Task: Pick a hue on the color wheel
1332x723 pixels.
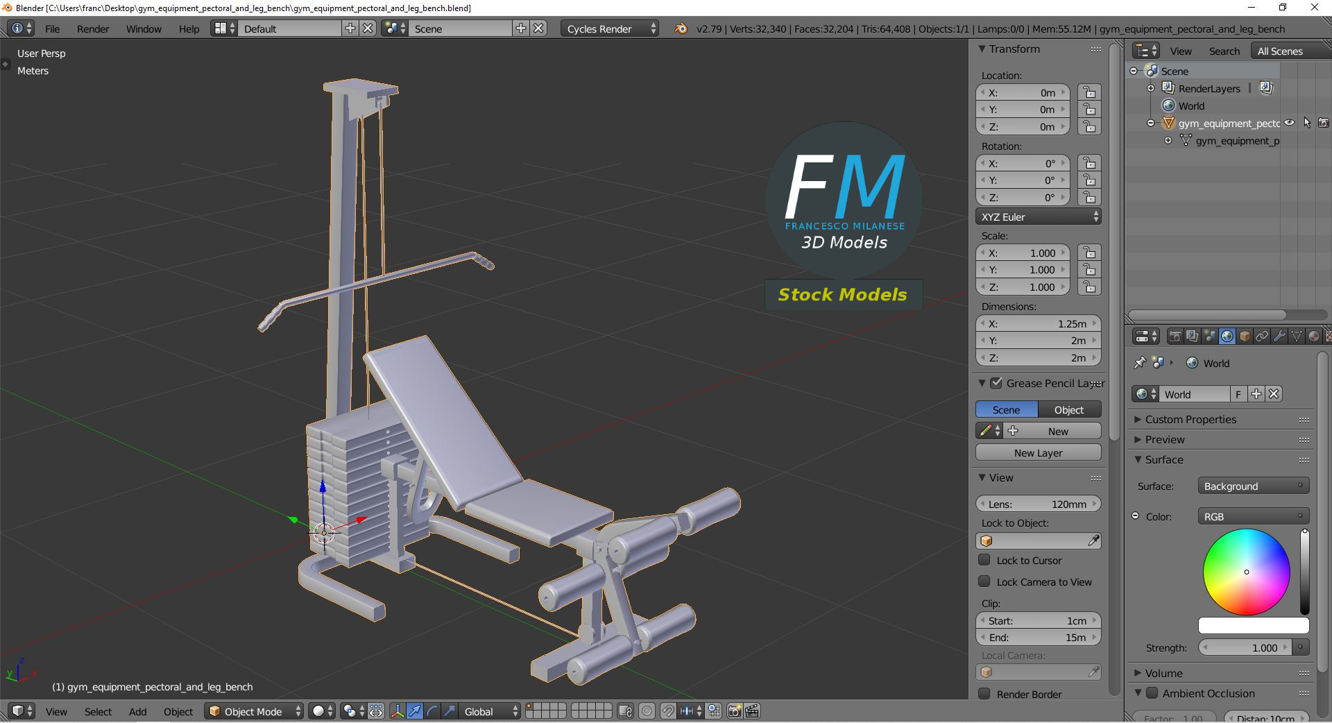Action: pos(1247,572)
